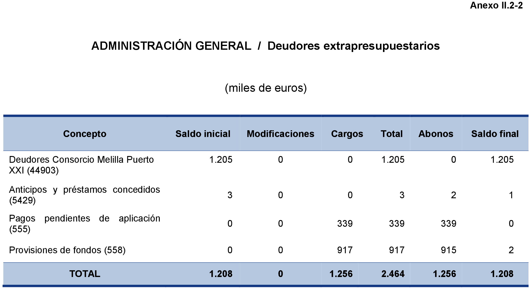The image size is (530, 289).
Task: Click Saldo final 1.205 in Deudores Consorcio row
Action: 502,160
